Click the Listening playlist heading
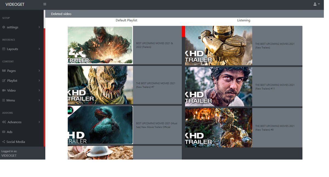 pos(244,20)
